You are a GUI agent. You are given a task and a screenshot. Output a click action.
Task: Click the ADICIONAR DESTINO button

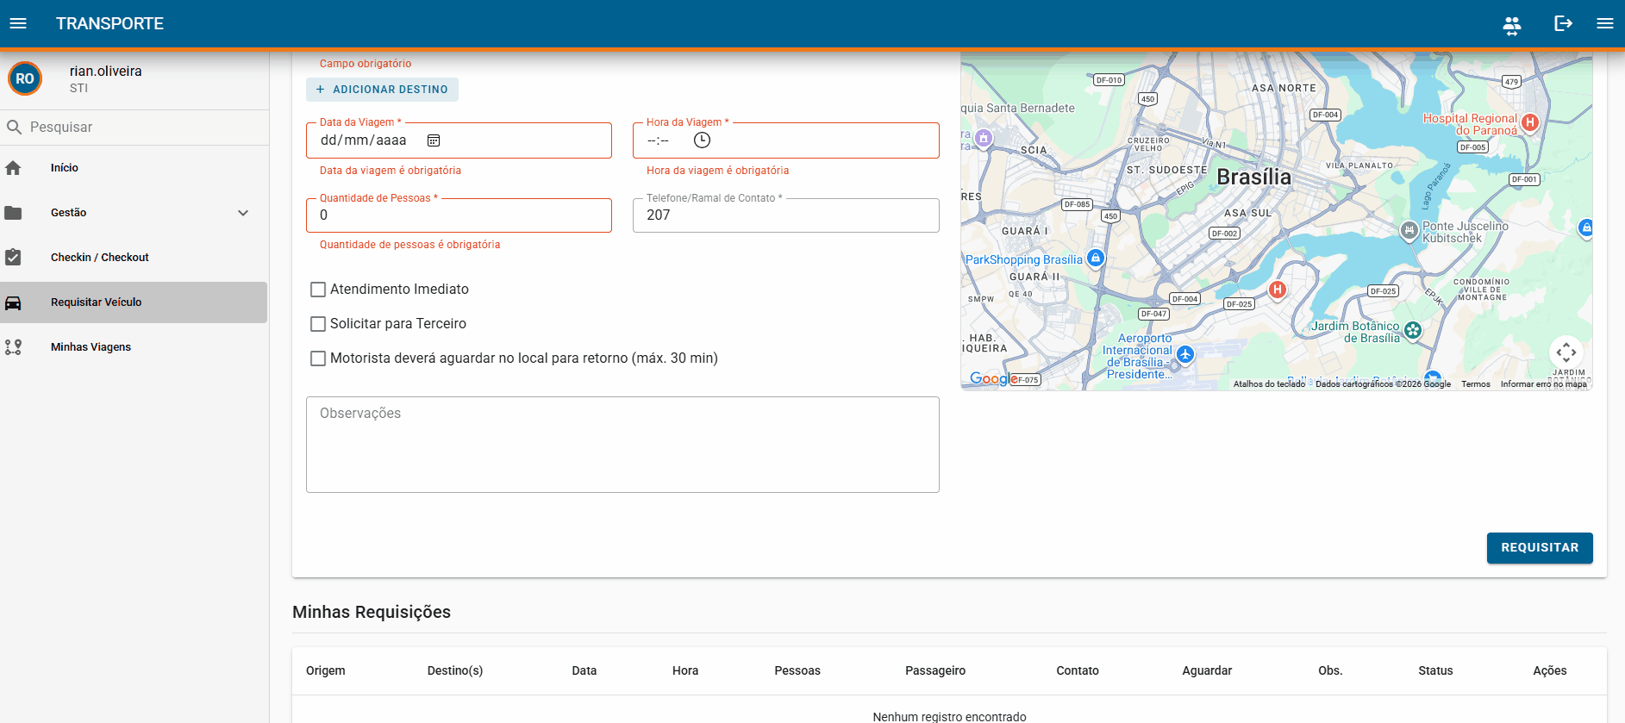[x=382, y=90]
